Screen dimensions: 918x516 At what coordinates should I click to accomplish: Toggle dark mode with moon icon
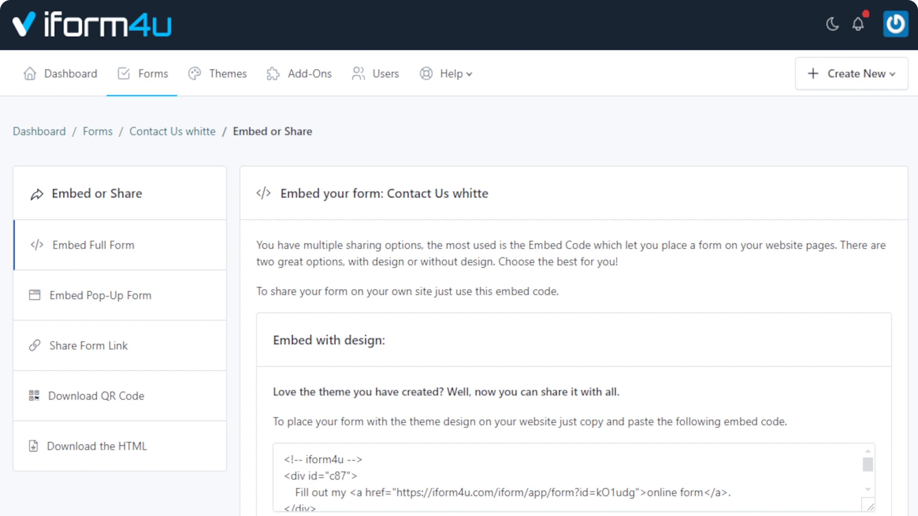(x=833, y=24)
